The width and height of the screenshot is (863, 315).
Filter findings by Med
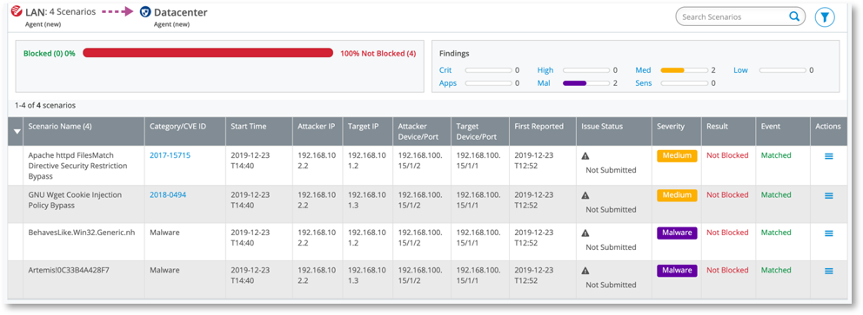point(643,70)
